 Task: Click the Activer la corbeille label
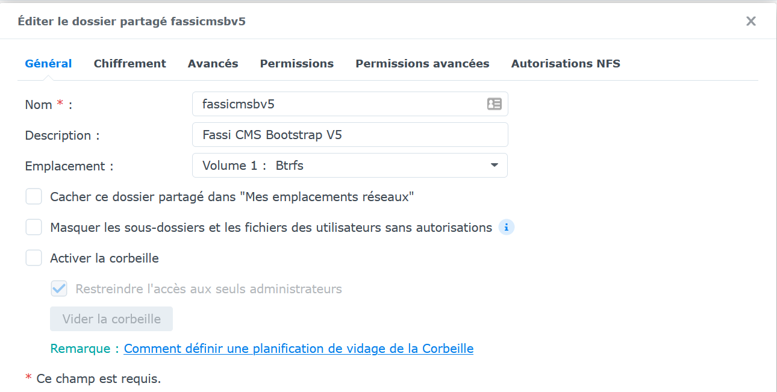104,258
